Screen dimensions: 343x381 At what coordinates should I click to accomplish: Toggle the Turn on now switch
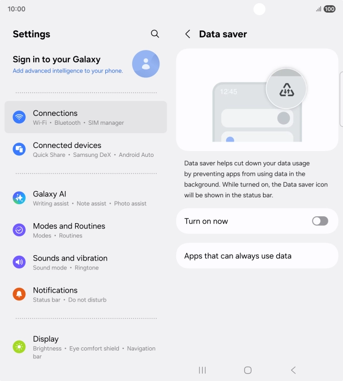(x=320, y=221)
